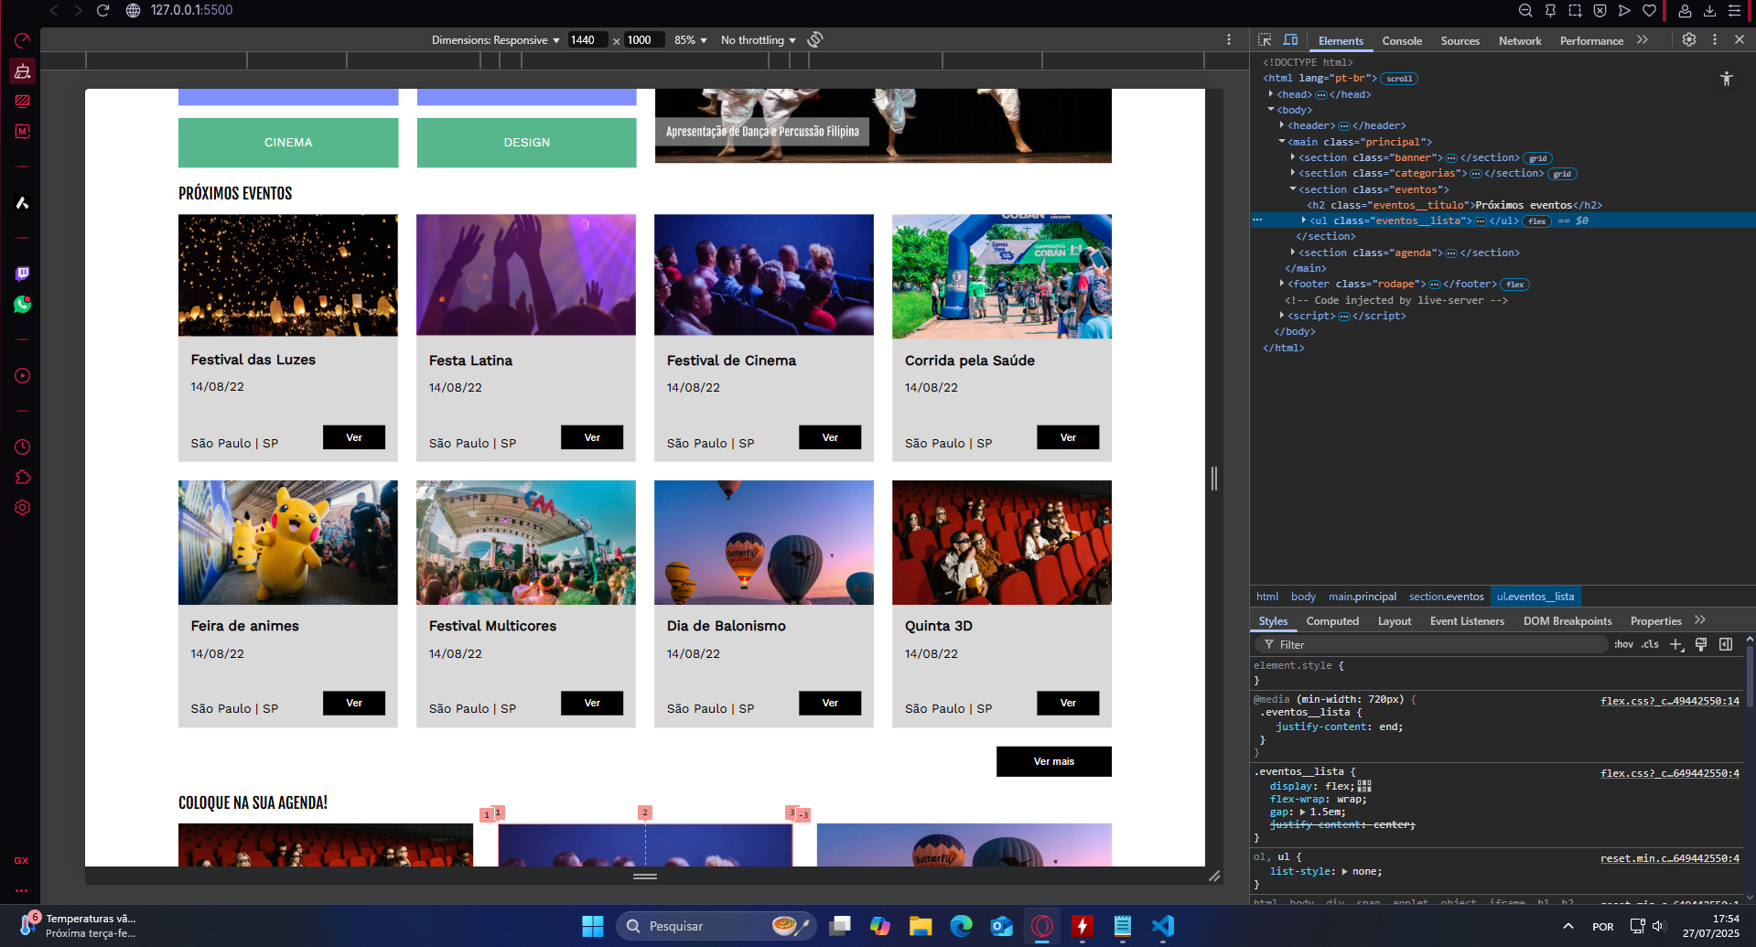Open DevTools settings gear
The width and height of the screenshot is (1756, 947).
point(1689,40)
